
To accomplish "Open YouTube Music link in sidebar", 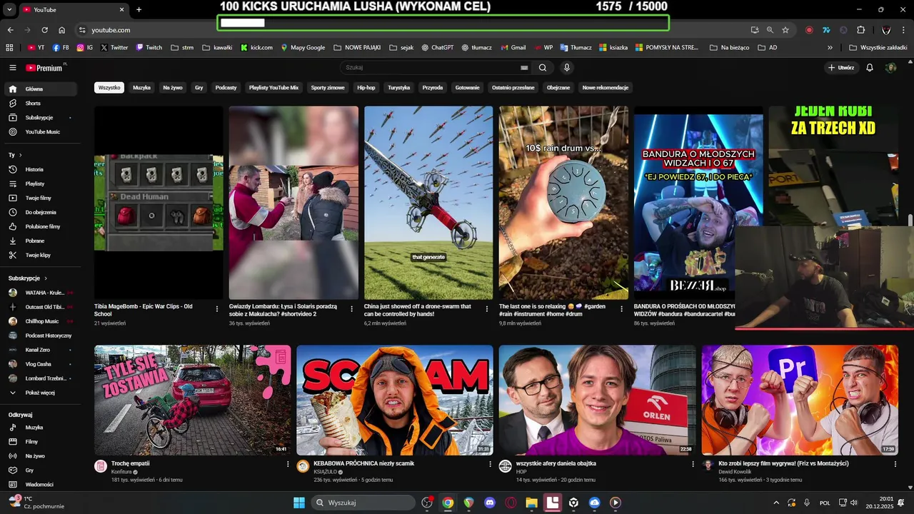I will tap(41, 132).
